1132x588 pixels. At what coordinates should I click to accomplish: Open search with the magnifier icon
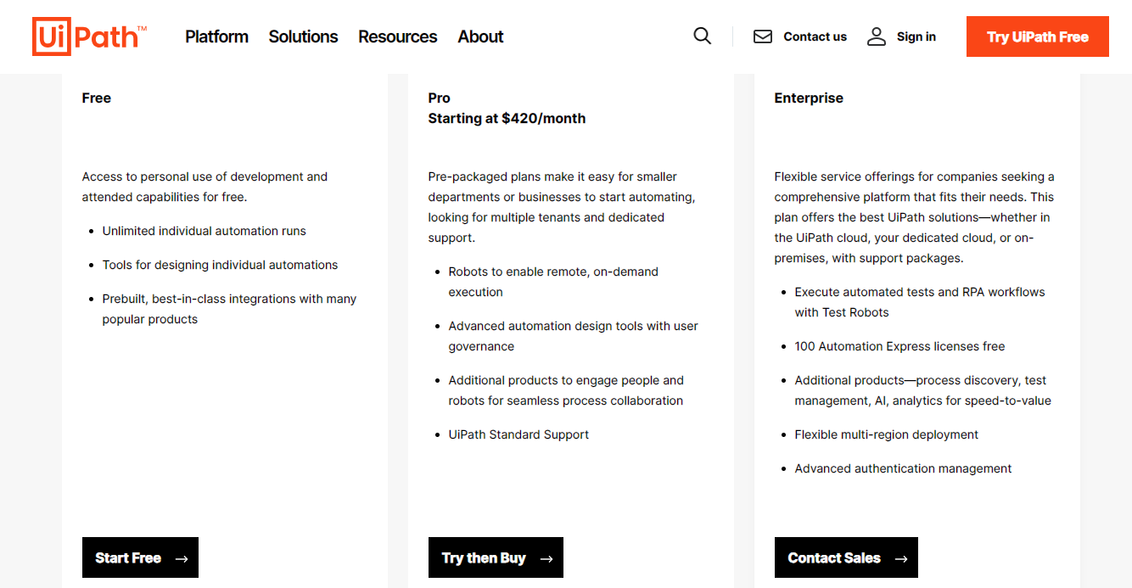[702, 36]
